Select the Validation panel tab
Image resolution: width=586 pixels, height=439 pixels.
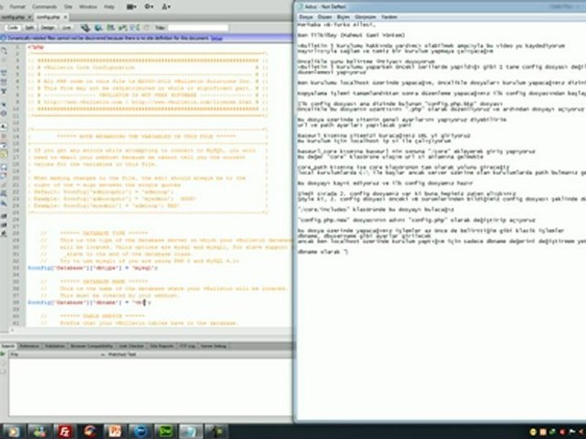(x=55, y=346)
